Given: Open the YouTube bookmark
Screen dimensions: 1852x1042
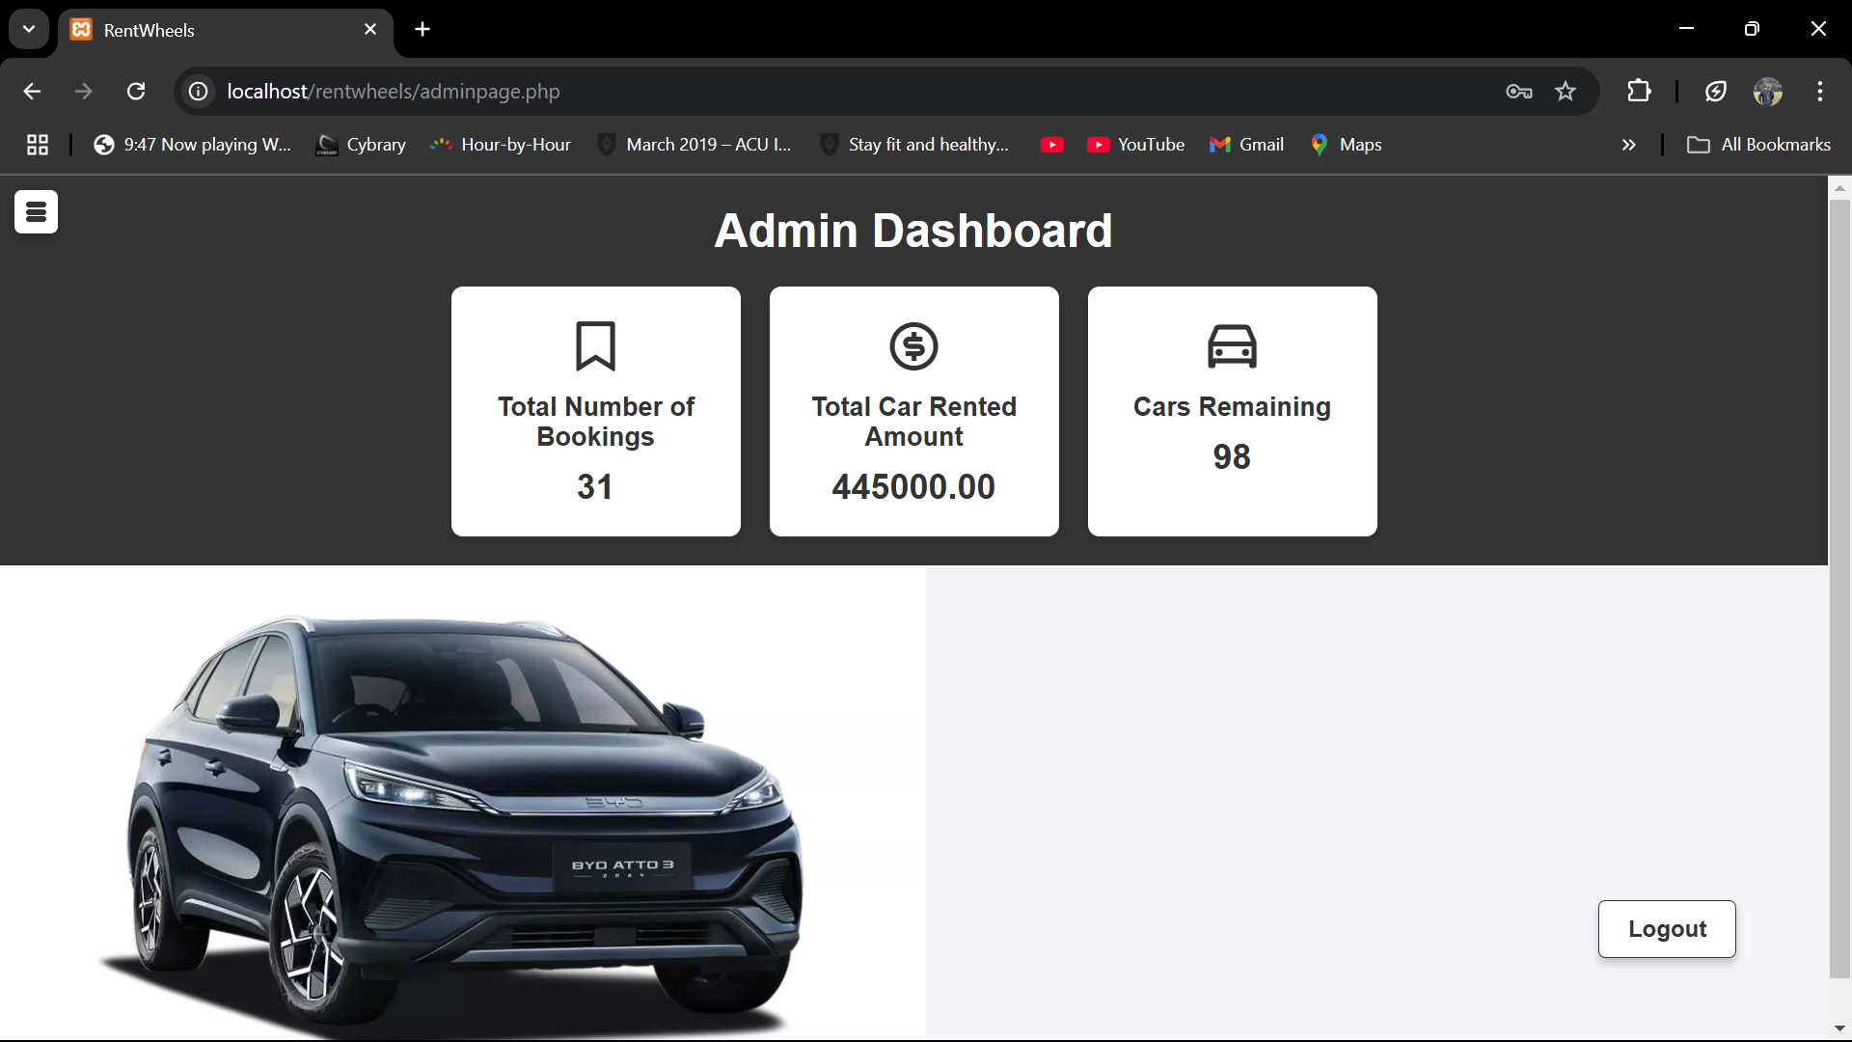Looking at the screenshot, I should click(x=1136, y=145).
